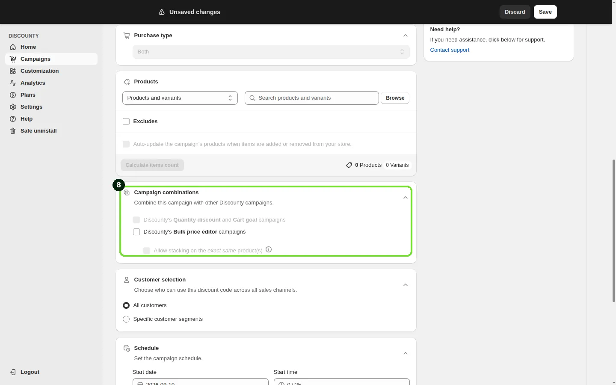Click the info icon next to stacking option
Image resolution: width=616 pixels, height=385 pixels.
pos(269,249)
